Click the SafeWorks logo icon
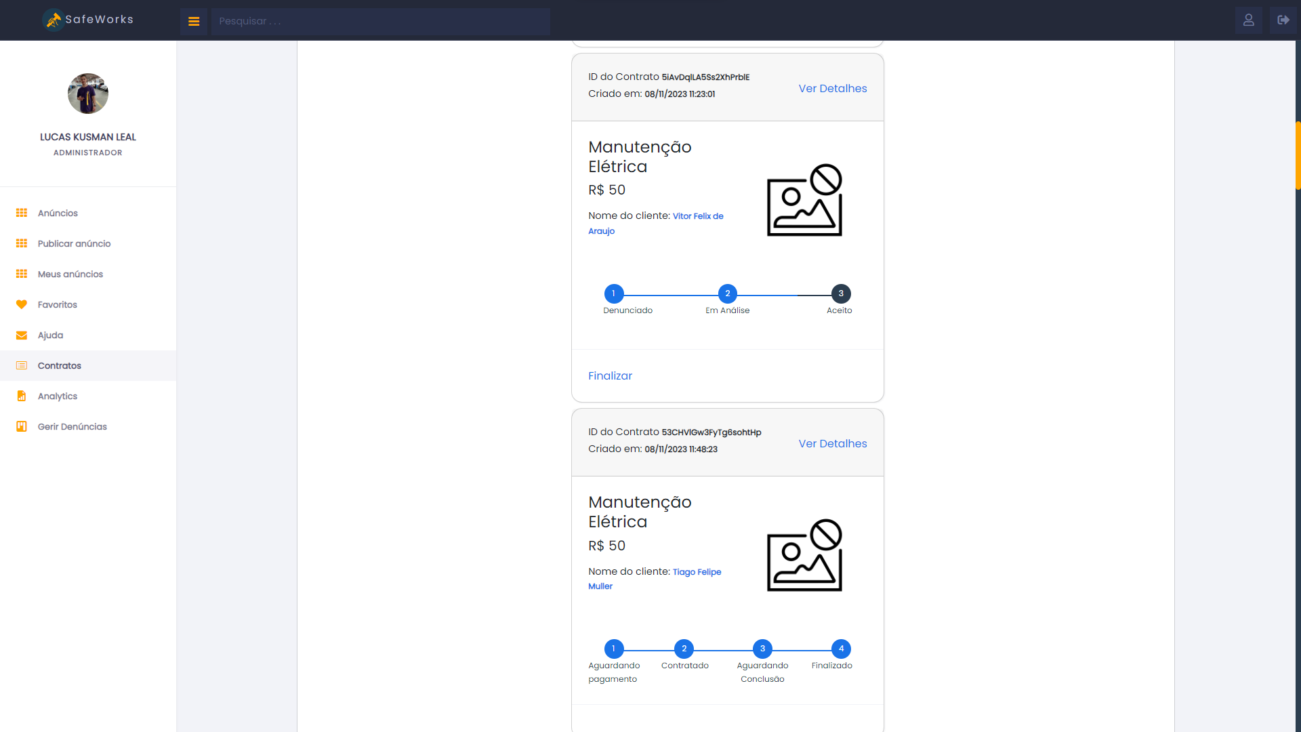Viewport: 1301px width, 732px height. coord(54,20)
